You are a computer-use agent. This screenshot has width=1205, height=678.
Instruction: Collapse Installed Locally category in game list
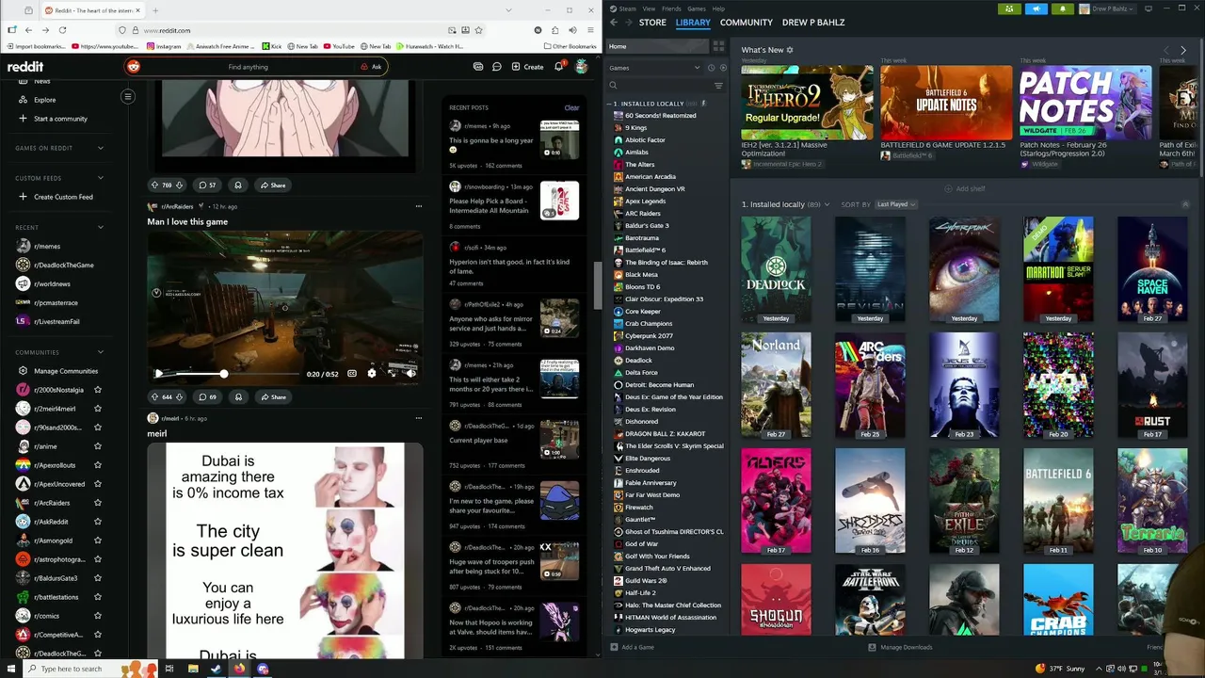coord(610,104)
